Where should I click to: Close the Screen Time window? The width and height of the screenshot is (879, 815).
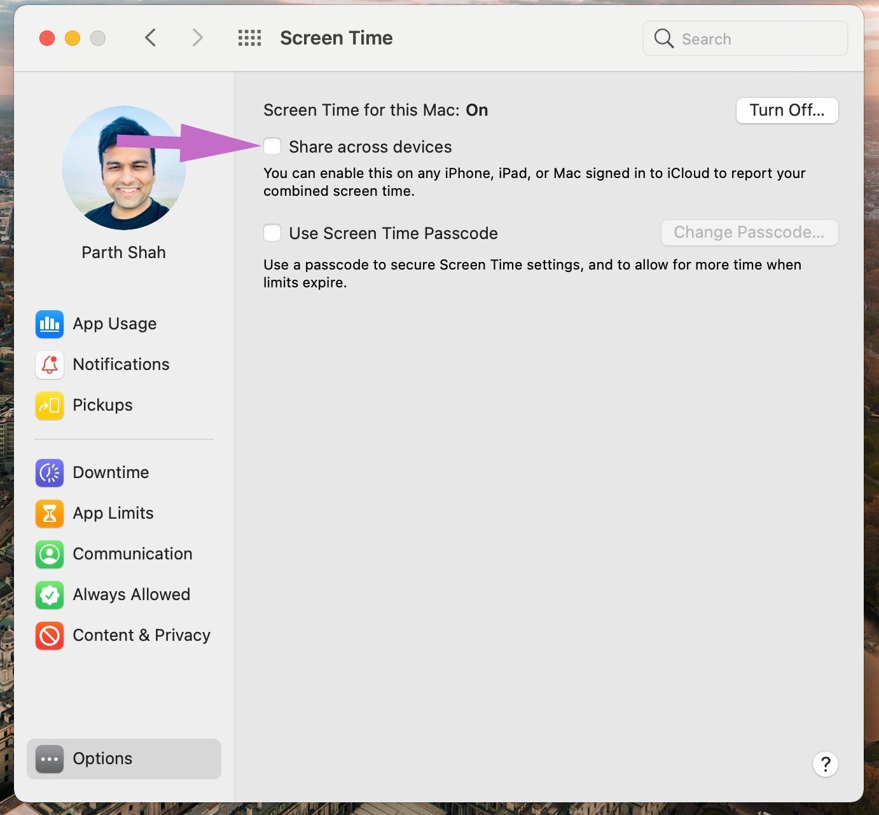[47, 38]
